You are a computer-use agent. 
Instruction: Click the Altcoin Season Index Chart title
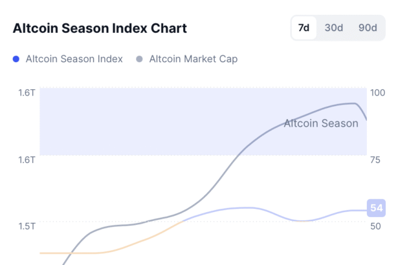(x=100, y=28)
